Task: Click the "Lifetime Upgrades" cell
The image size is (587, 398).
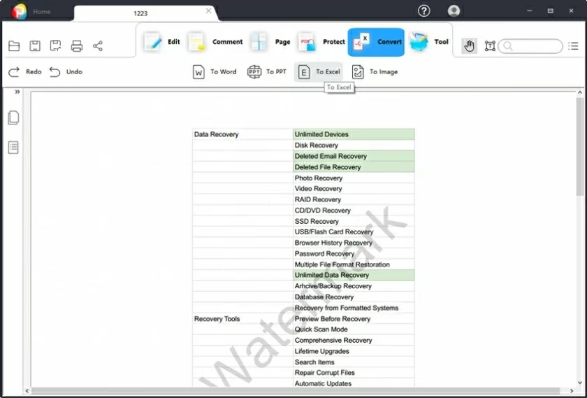Action: pyautogui.click(x=354, y=351)
